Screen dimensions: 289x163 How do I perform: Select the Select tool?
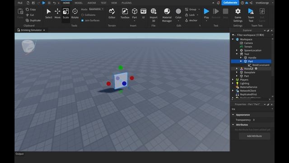tap(49, 14)
